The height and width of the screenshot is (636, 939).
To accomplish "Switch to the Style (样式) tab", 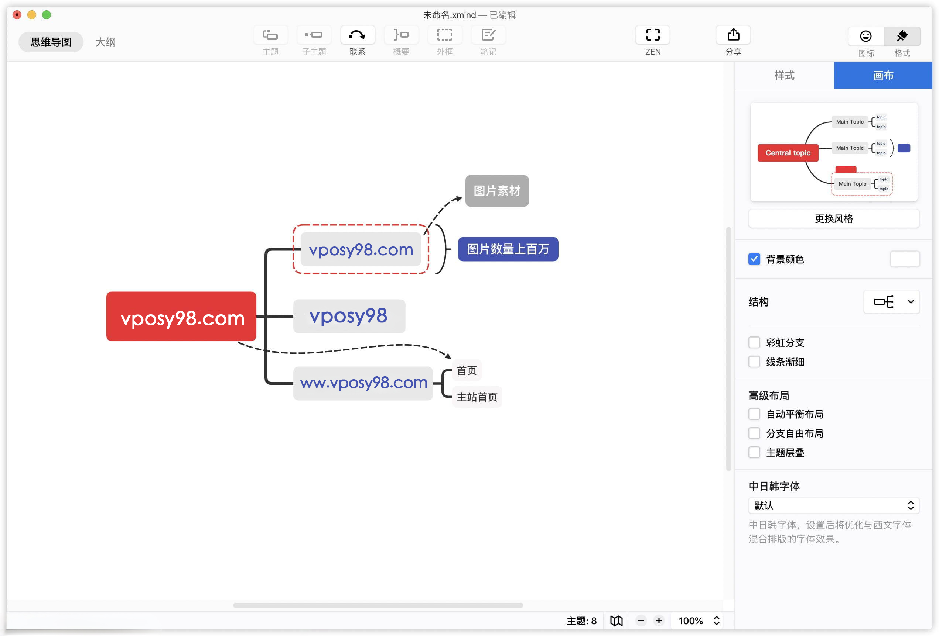I will [x=784, y=76].
